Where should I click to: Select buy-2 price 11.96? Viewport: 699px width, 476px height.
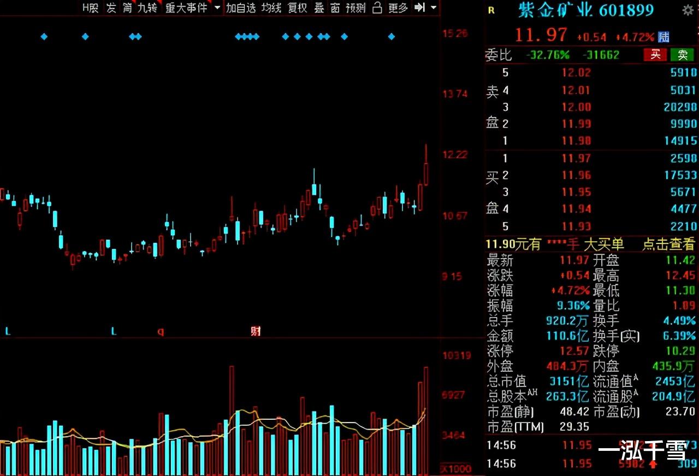(576, 175)
